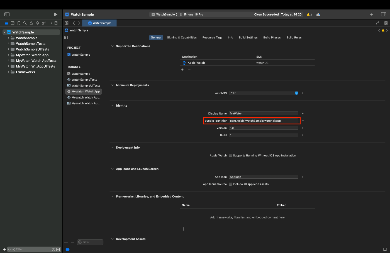Show the two warnings in the toolbar
The image size is (390, 253).
[x=309, y=14]
